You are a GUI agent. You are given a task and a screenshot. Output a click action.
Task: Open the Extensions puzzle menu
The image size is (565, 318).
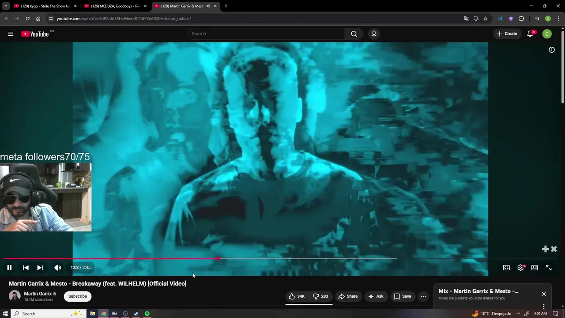click(x=521, y=19)
